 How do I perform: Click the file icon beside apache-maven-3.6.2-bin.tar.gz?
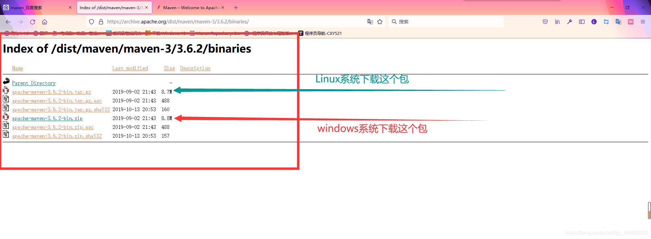6,90
